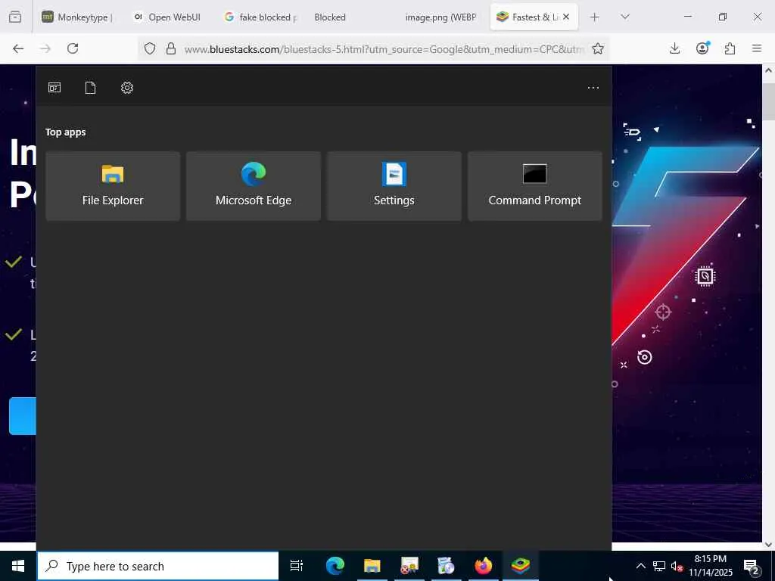Open the tracking protection shield icon
The width and height of the screenshot is (775, 581).
[x=150, y=48]
